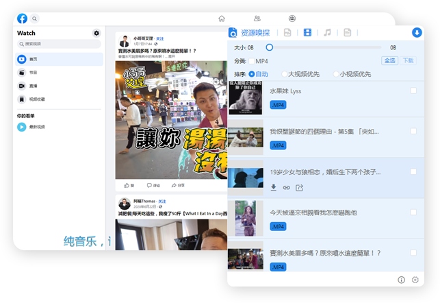Click the .MP4 tag under 我恨聖誕節的四個理由

278,145
